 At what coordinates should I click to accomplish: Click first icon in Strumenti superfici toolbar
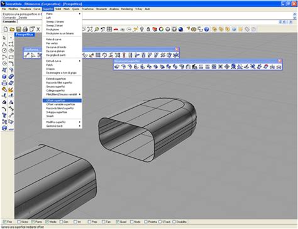pos(117,67)
